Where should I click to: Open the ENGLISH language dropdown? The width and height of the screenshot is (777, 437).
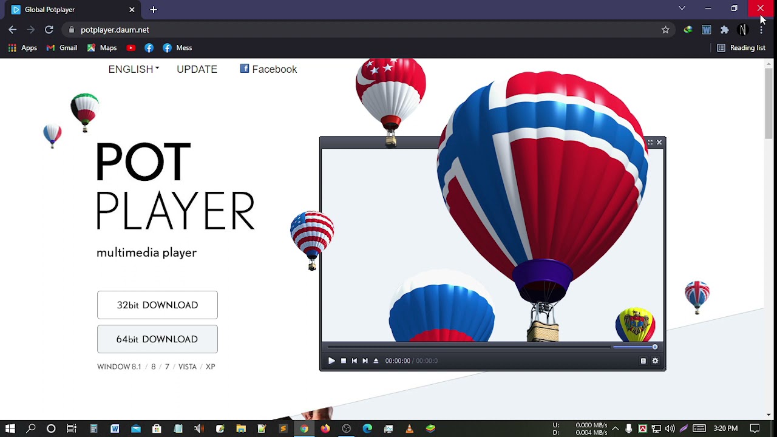click(134, 69)
